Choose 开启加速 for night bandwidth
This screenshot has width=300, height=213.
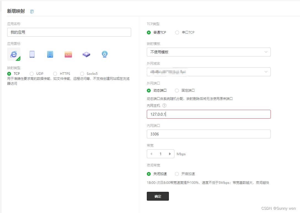click(x=177, y=174)
